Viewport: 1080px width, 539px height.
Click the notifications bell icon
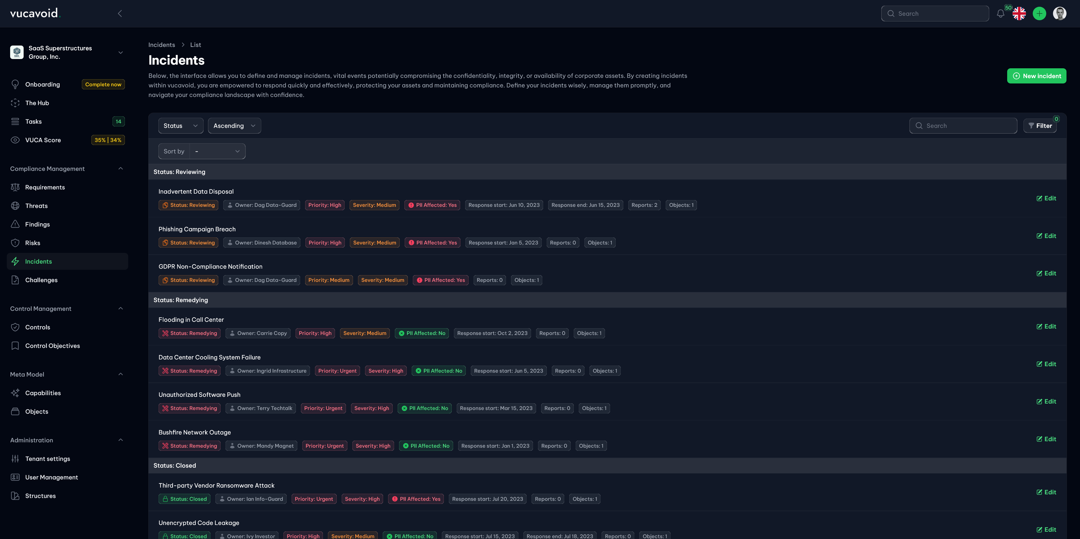point(1001,13)
